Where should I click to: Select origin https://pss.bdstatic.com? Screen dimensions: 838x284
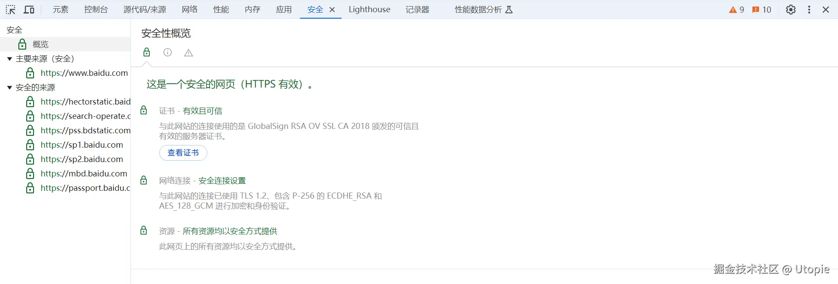pos(86,130)
